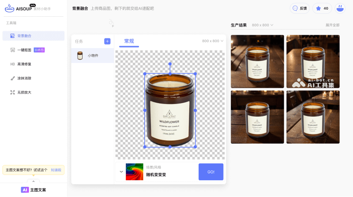Viewport: 353px width, 197px height.
Task: Expand the 场景/风格 scene style chevron
Action: [121, 171]
